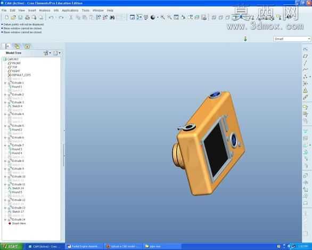The image size is (312, 250).
Task: Click the Datum Axis tool icon
Action: click(x=306, y=63)
